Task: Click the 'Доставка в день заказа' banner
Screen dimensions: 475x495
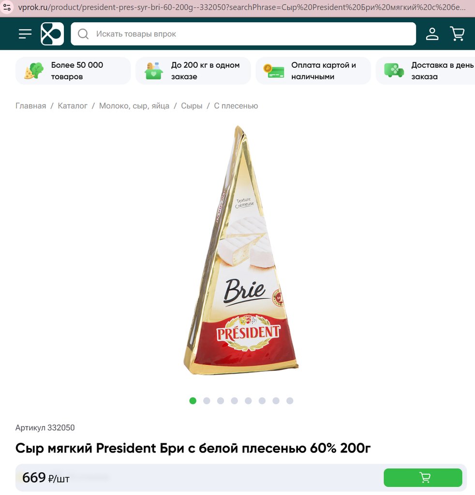Action: [x=425, y=71]
